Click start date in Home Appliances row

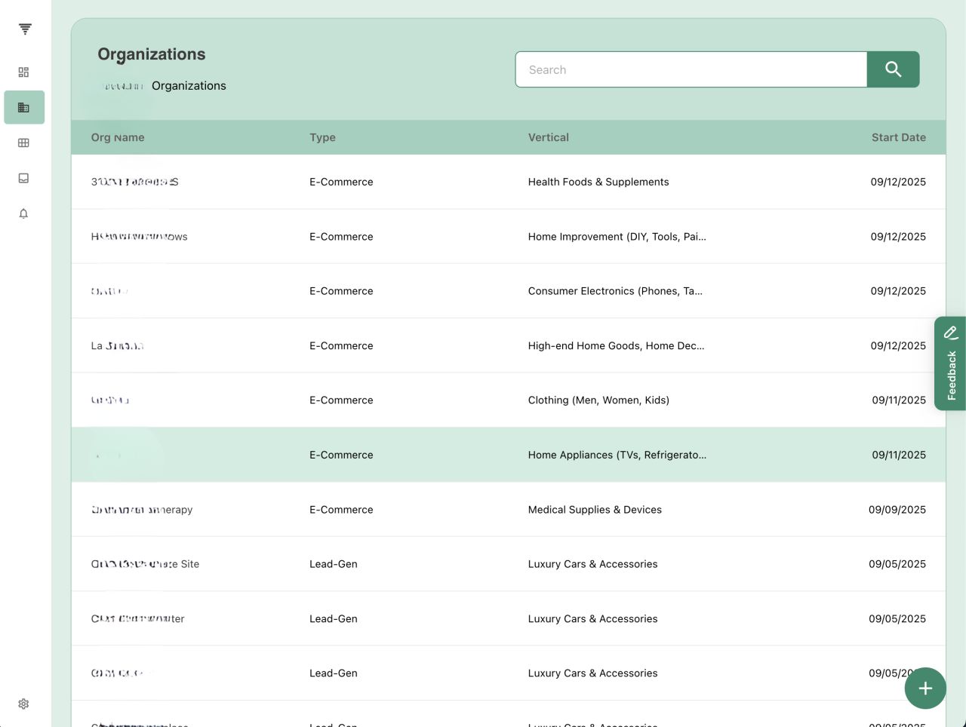(899, 455)
